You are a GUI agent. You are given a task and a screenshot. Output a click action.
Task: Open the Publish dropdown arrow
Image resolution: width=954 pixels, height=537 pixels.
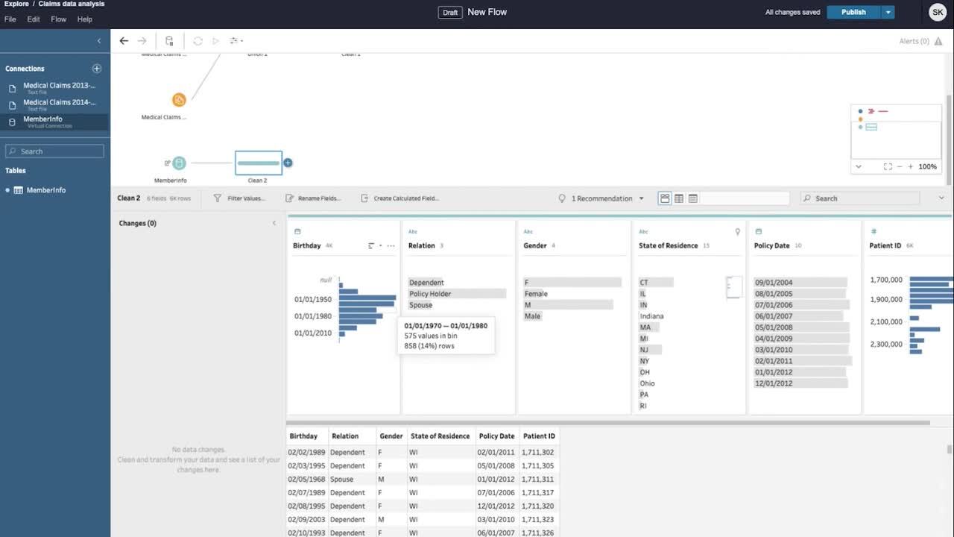pyautogui.click(x=888, y=12)
